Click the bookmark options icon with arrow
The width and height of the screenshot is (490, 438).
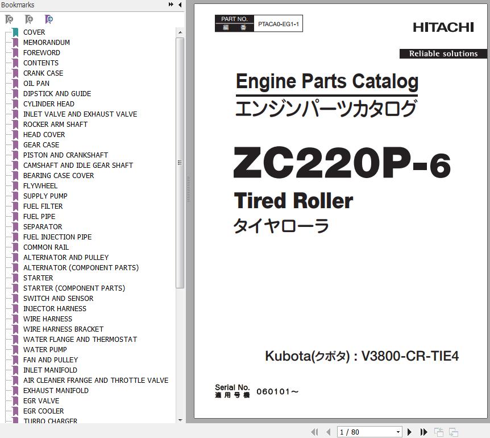tap(49, 19)
